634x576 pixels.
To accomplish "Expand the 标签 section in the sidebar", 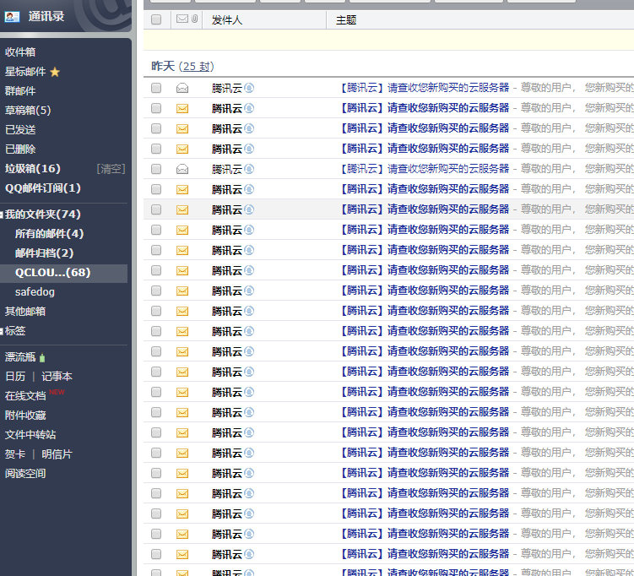I will tap(3, 331).
